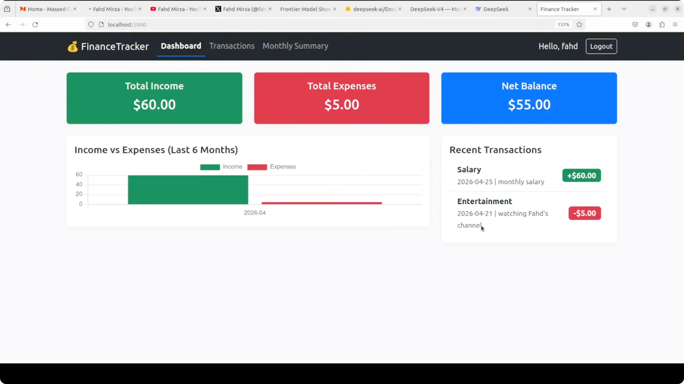684x384 pixels.
Task: Close the DeepSeek tab
Action: coord(530,9)
